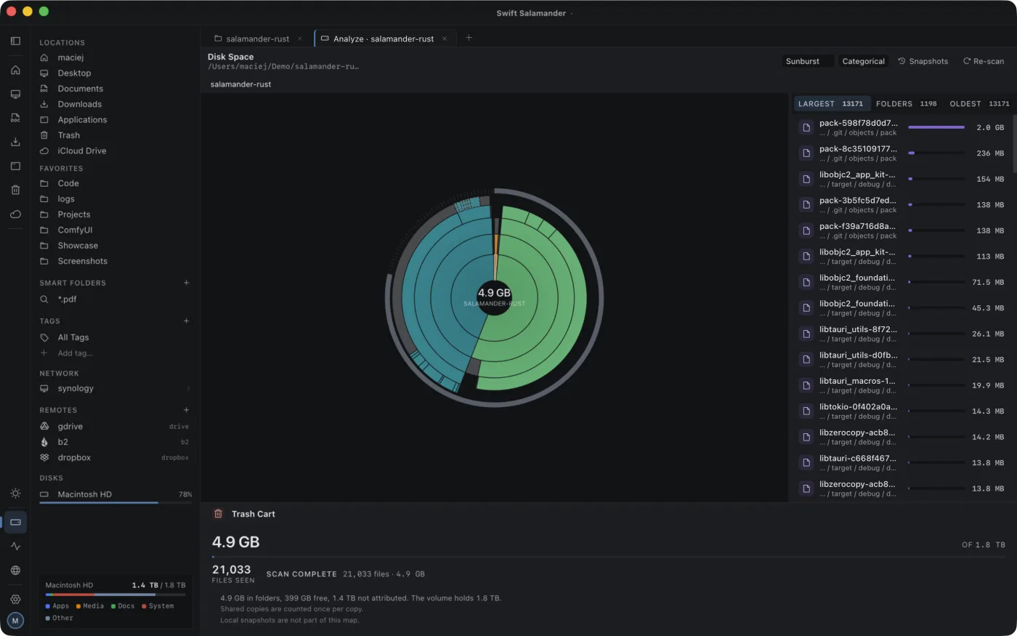Switch to Categorical coloring
The image size is (1017, 636).
(x=864, y=61)
